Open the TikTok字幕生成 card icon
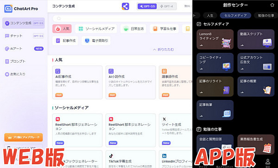This screenshot has width=278, height=168. click(111, 156)
